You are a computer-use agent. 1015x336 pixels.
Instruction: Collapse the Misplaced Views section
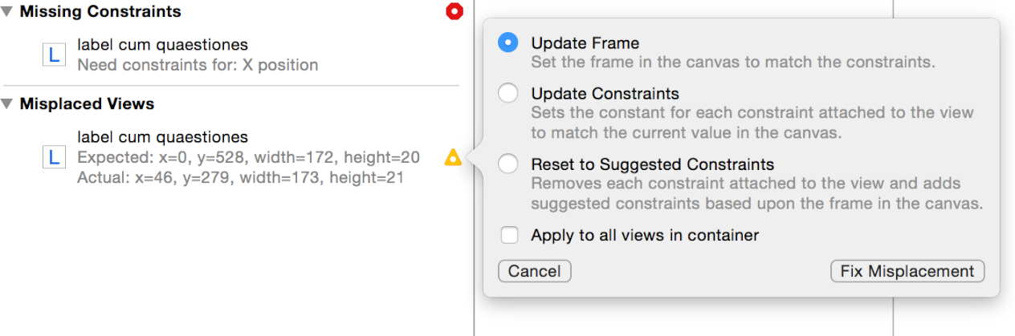8,104
